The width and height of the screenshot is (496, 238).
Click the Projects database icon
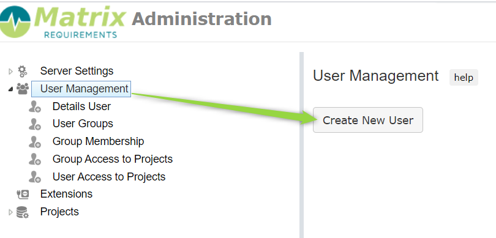point(23,212)
